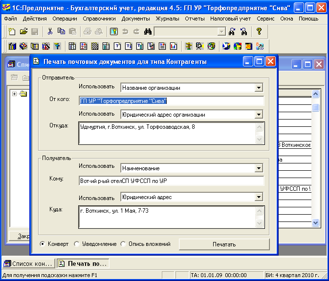This screenshot has width=329, height=281.
Task: Click the red calendar date icon
Action: click(249, 46)
